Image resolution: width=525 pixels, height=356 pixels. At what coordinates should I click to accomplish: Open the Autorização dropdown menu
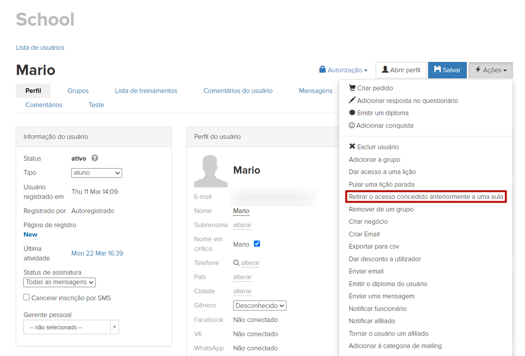[x=343, y=70]
